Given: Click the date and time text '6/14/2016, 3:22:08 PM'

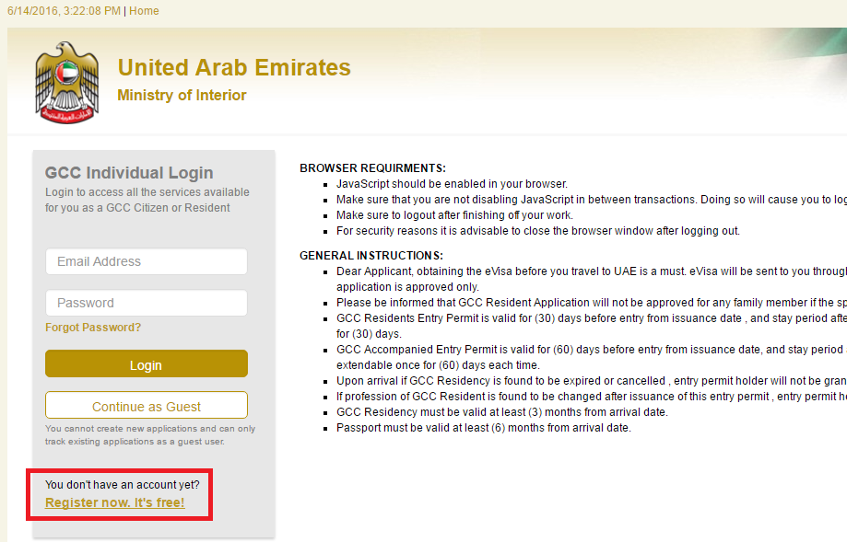Looking at the screenshot, I should click(64, 11).
